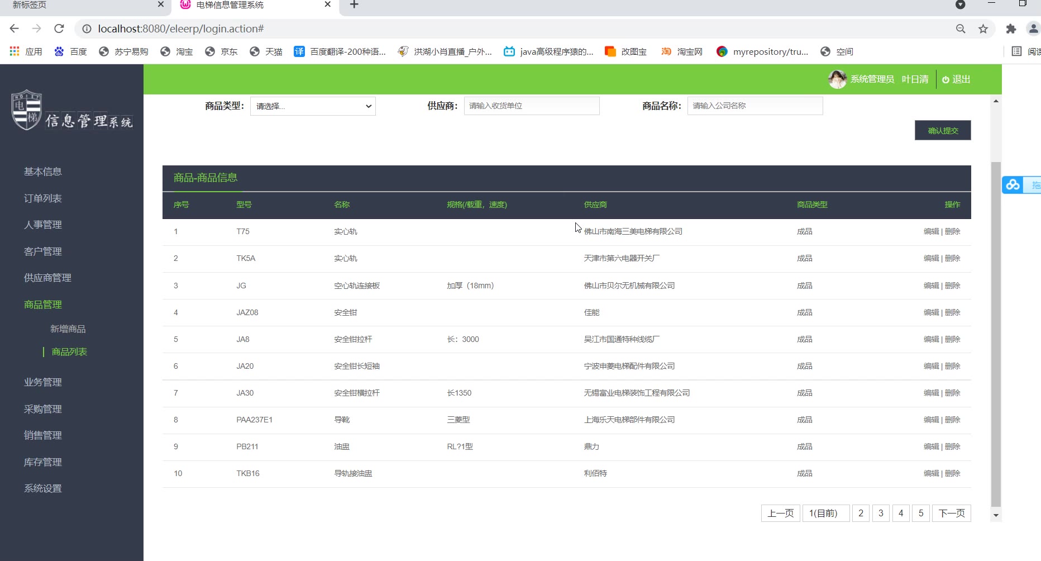Open the 苏宁易购 bookmark
The width and height of the screenshot is (1041, 561).
pos(123,51)
